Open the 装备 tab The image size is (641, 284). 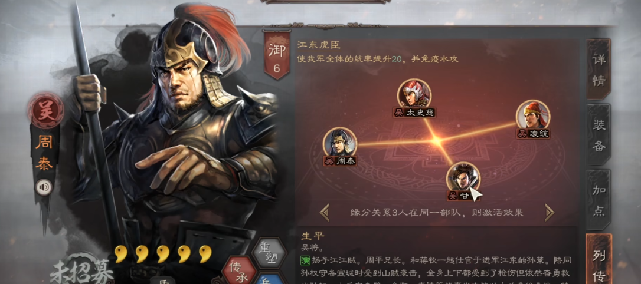tap(598, 135)
